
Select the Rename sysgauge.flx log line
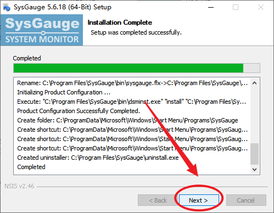[132, 83]
